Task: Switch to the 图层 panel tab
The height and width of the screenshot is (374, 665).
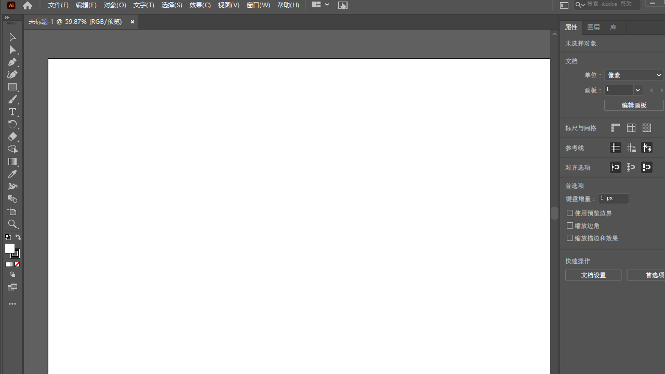Action: pyautogui.click(x=593, y=27)
